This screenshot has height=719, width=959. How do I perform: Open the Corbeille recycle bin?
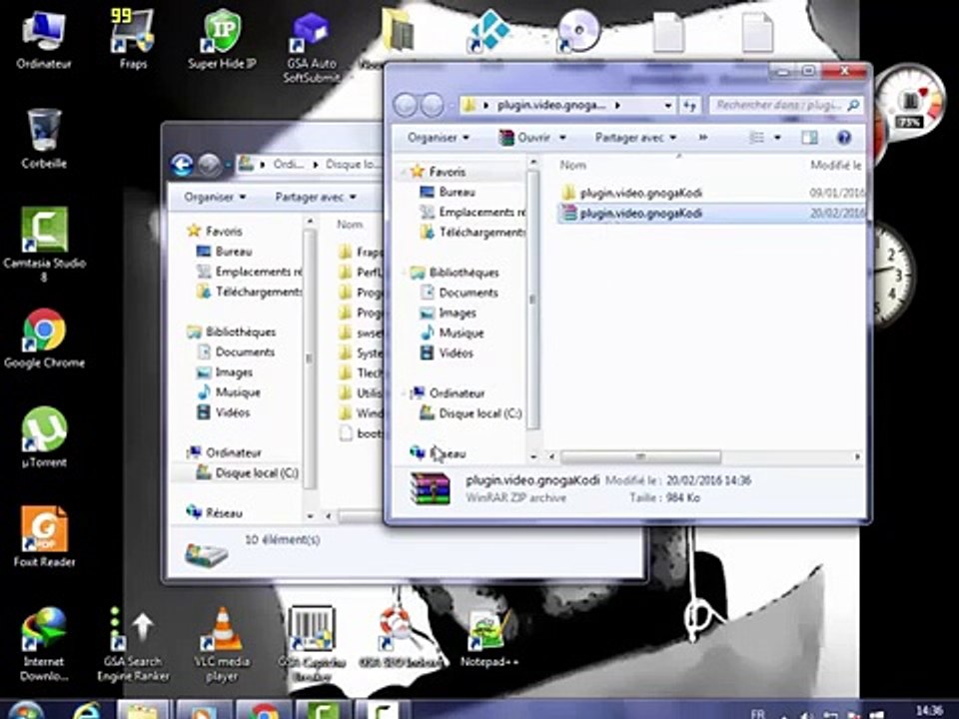[x=43, y=139]
